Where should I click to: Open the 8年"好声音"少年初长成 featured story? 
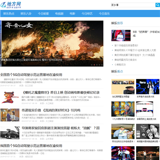[x=146, y=34]
